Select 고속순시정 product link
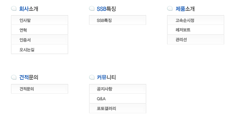Viewport: 244px width, 129px height. 196,20
